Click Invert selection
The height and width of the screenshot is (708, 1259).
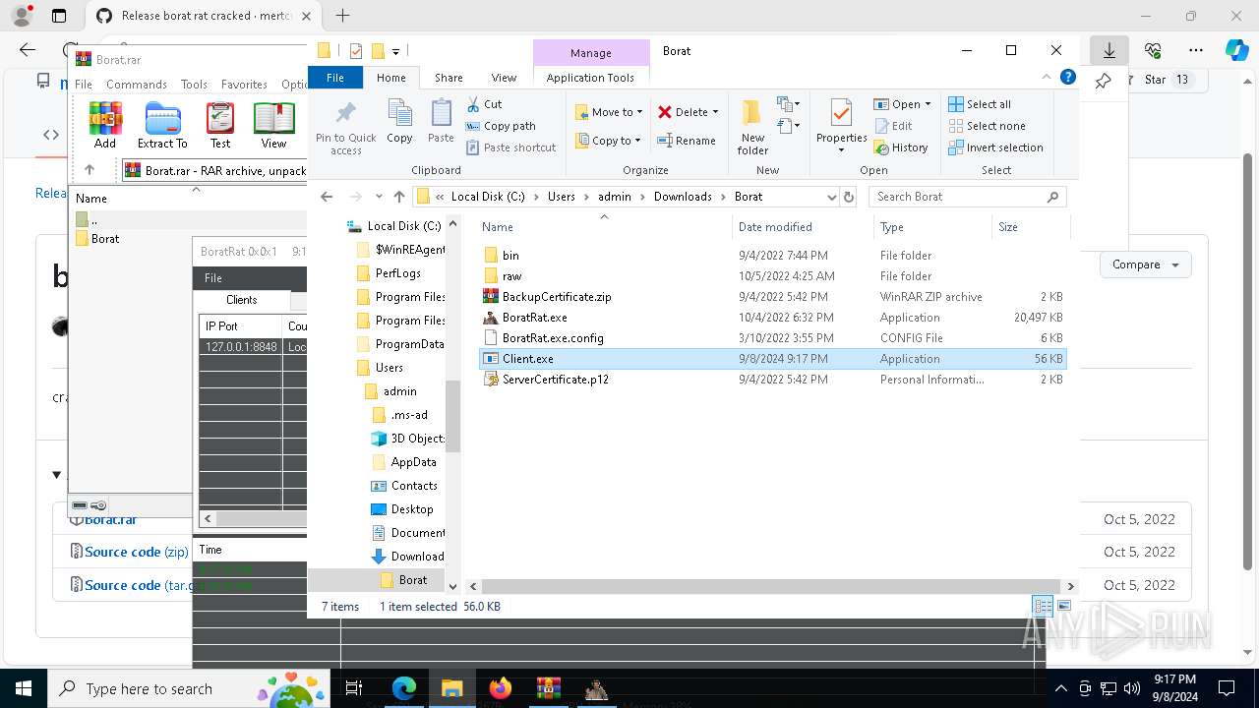[x=995, y=147]
